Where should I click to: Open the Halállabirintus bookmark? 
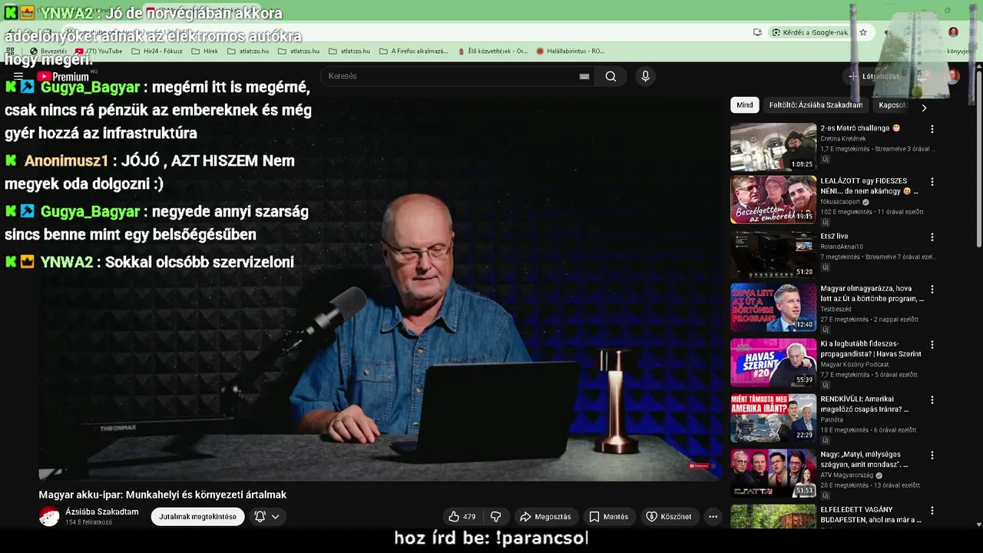tap(571, 51)
